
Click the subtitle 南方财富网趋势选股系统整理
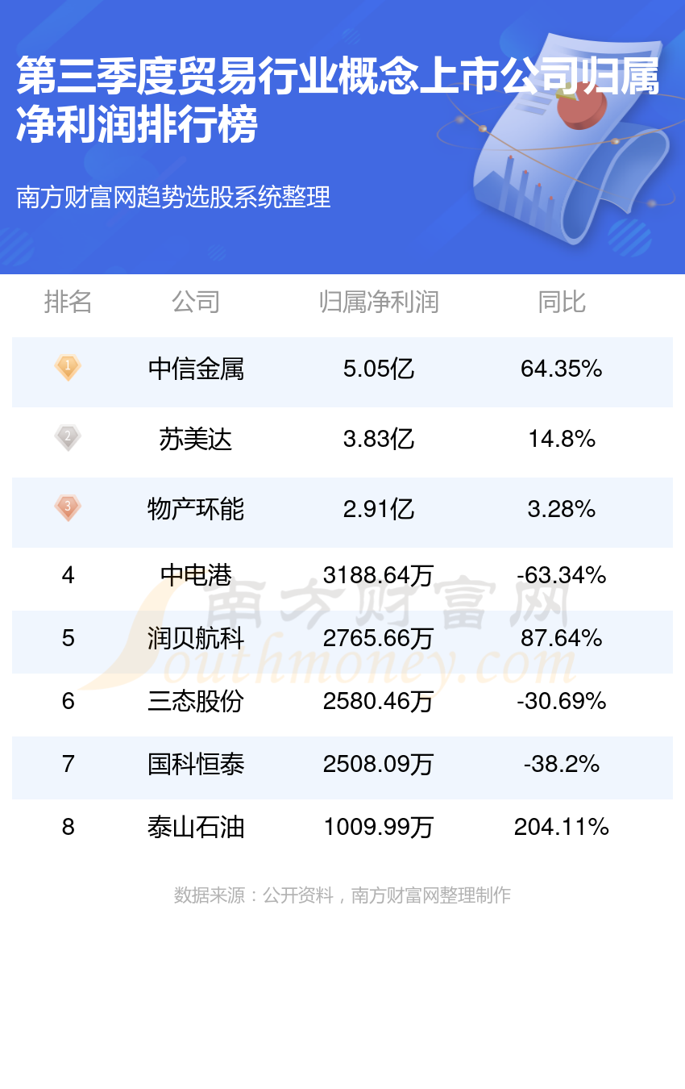tap(173, 197)
